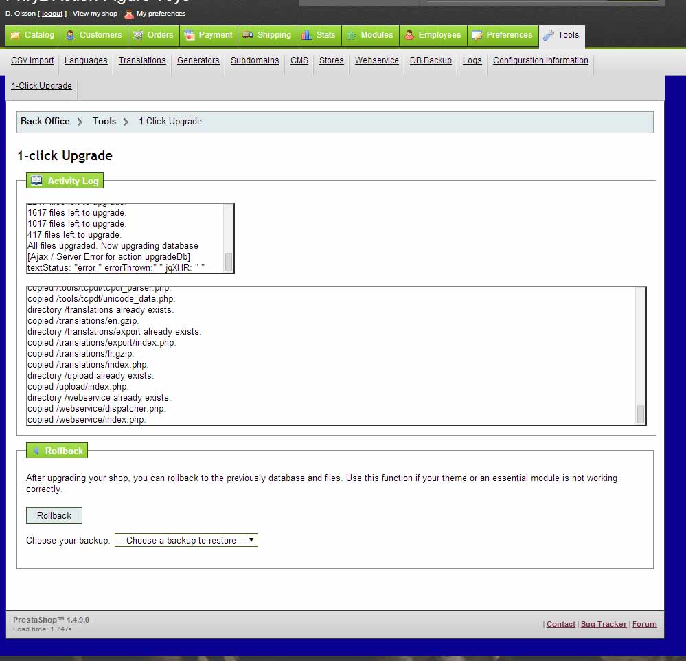Open My preferences link
Image resolution: width=686 pixels, height=661 pixels.
pyautogui.click(x=161, y=14)
